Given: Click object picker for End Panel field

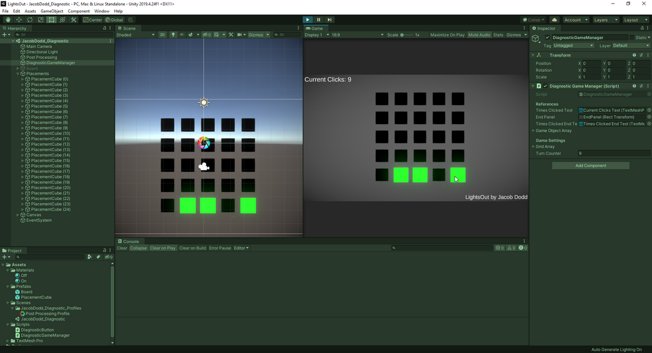Looking at the screenshot, I should pos(649,117).
